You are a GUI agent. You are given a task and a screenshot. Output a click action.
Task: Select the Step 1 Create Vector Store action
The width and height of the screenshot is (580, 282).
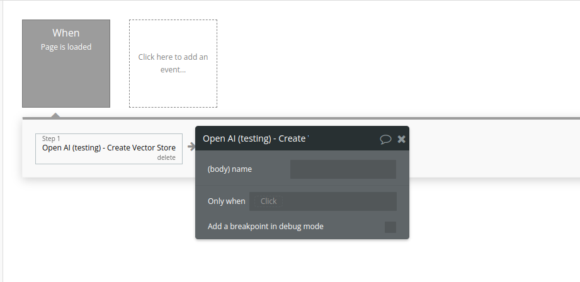click(x=108, y=148)
